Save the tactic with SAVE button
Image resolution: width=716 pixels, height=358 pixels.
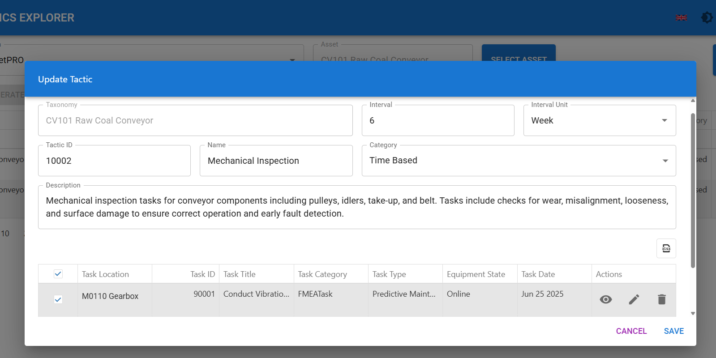pos(673,331)
